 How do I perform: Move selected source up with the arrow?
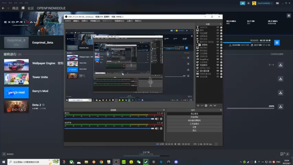tap(211, 106)
